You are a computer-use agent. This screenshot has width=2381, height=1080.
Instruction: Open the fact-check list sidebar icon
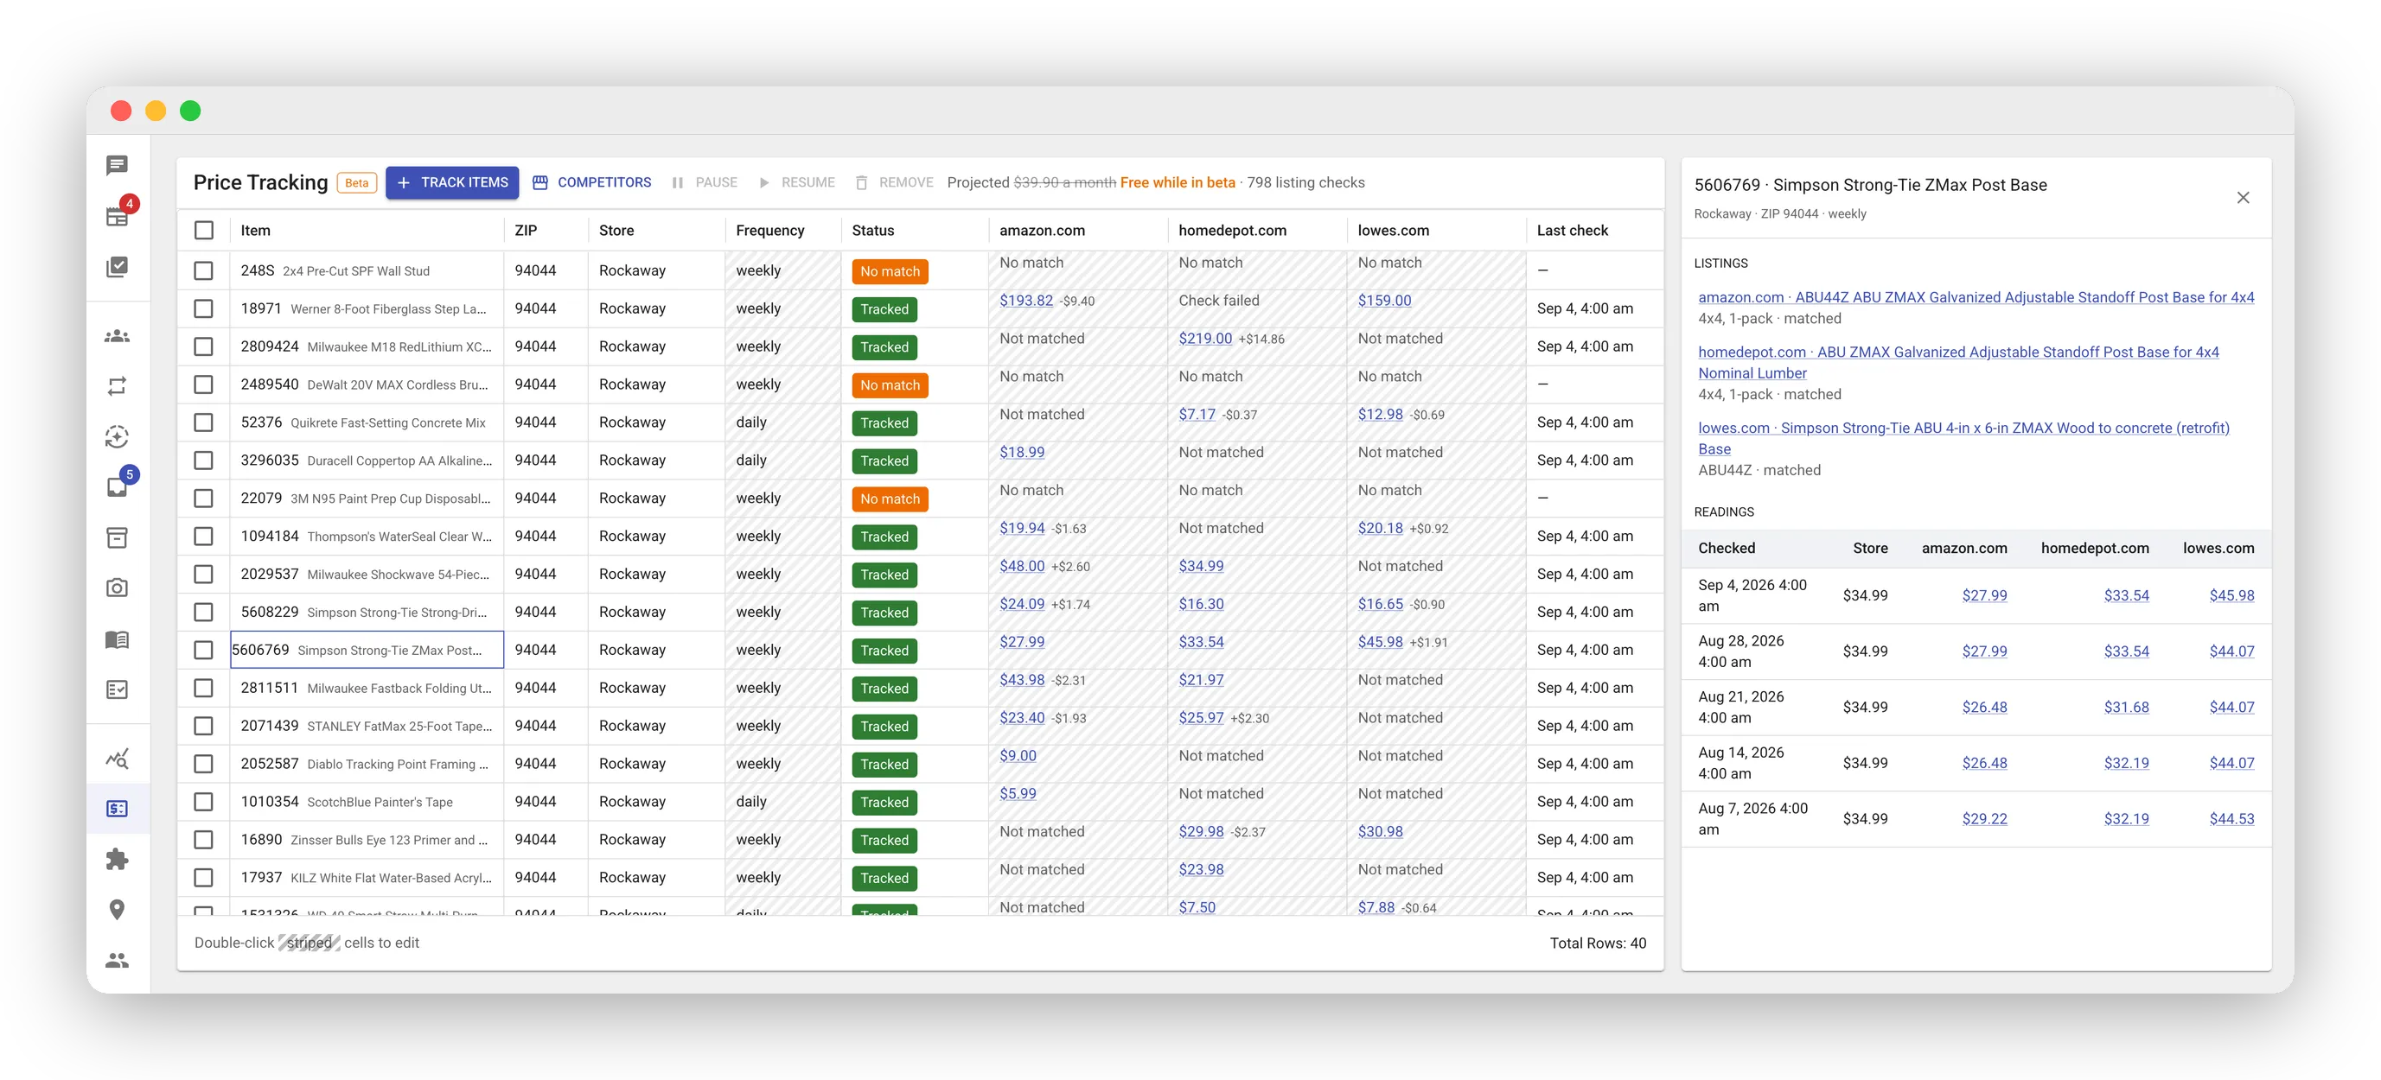(x=117, y=689)
